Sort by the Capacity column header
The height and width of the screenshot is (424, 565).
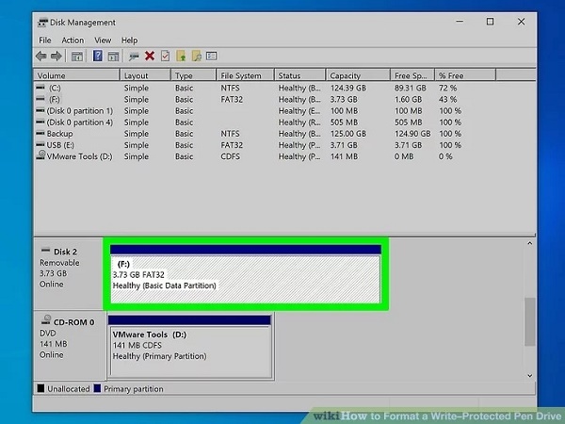point(358,75)
